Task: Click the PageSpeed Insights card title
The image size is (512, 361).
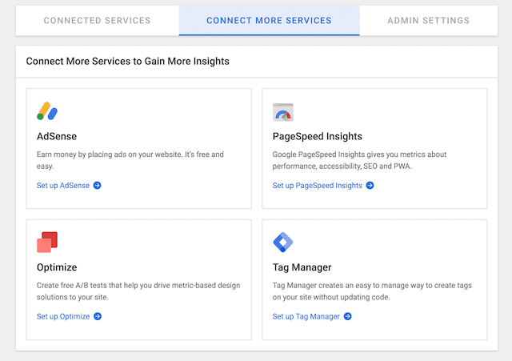Action: coord(318,136)
